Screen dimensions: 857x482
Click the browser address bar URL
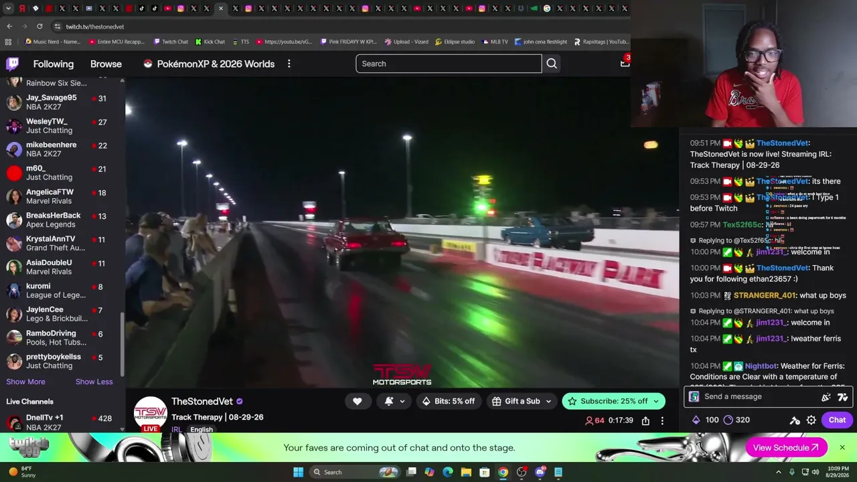coord(95,27)
